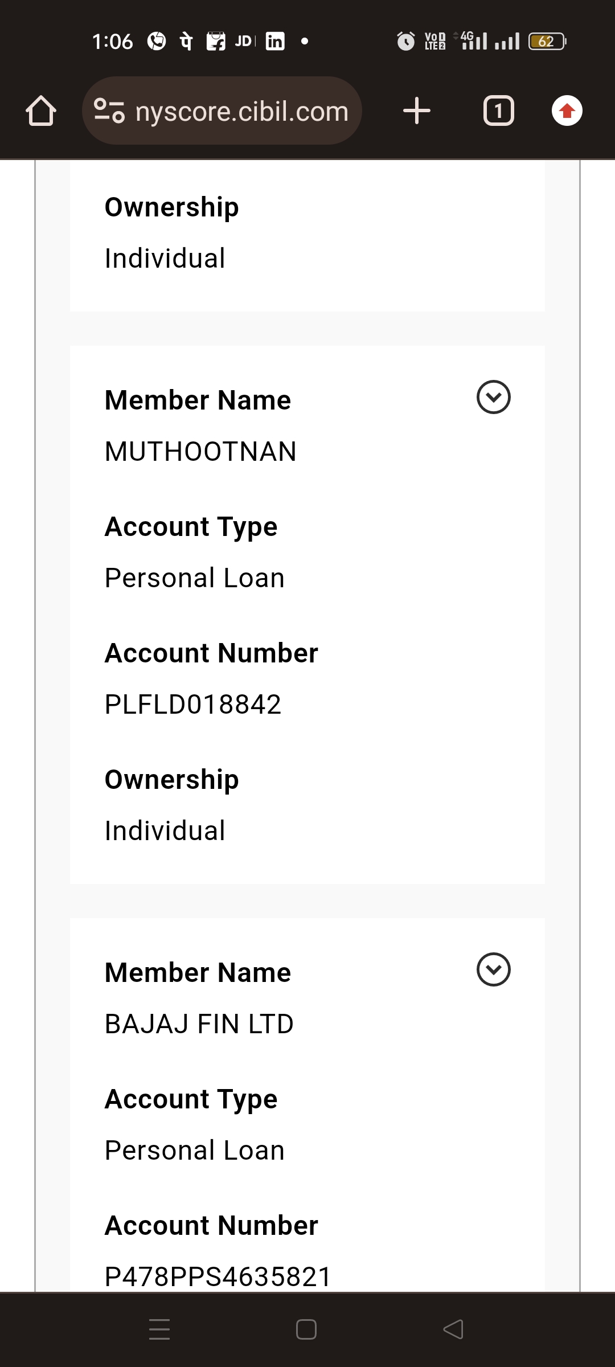This screenshot has width=615, height=1367.
Task: Select MUTHOOTNAN member name text
Action: [x=200, y=452]
